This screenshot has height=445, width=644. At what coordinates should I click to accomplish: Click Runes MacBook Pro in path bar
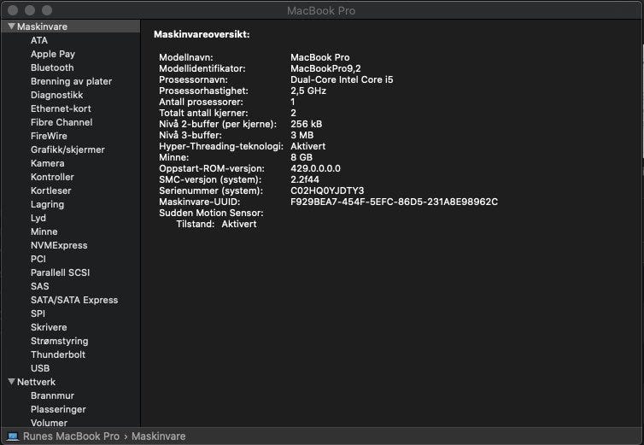click(71, 436)
